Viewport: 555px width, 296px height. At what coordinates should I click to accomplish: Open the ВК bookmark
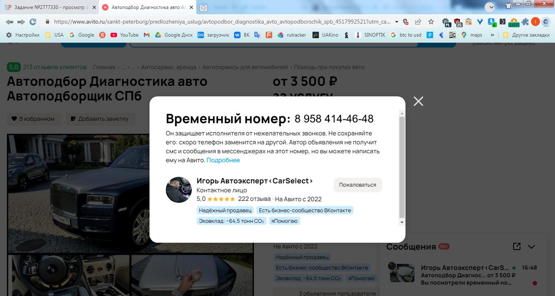pos(242,35)
